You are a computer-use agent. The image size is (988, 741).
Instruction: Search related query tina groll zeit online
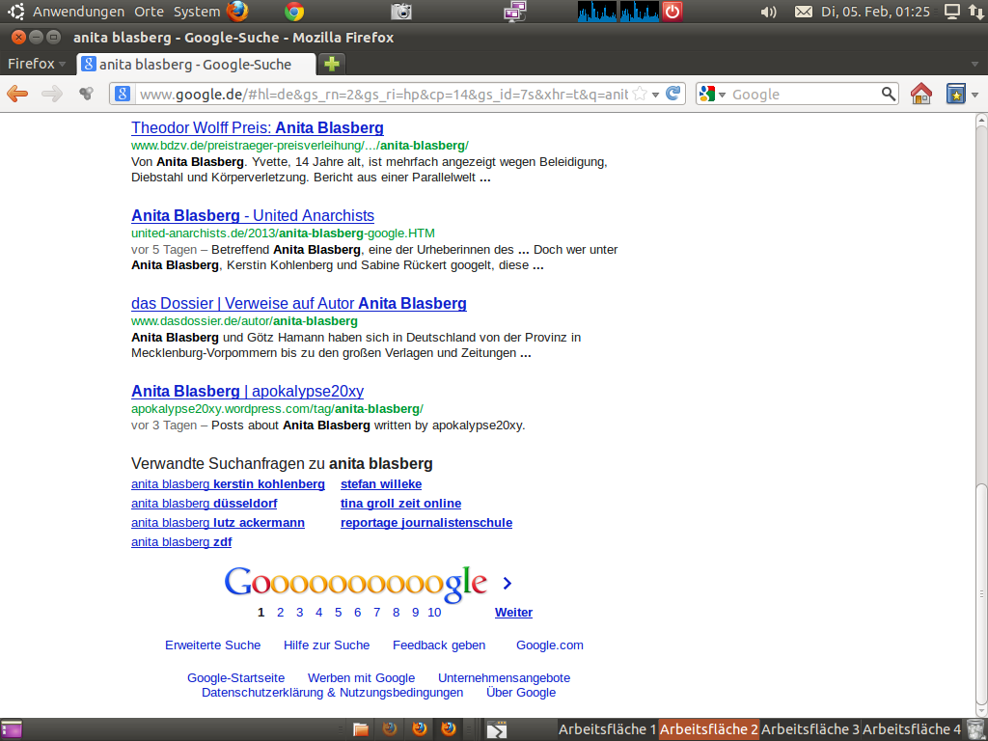400,504
